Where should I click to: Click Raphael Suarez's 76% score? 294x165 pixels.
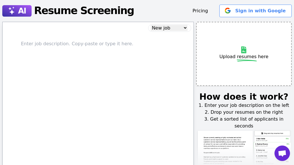point(287,144)
